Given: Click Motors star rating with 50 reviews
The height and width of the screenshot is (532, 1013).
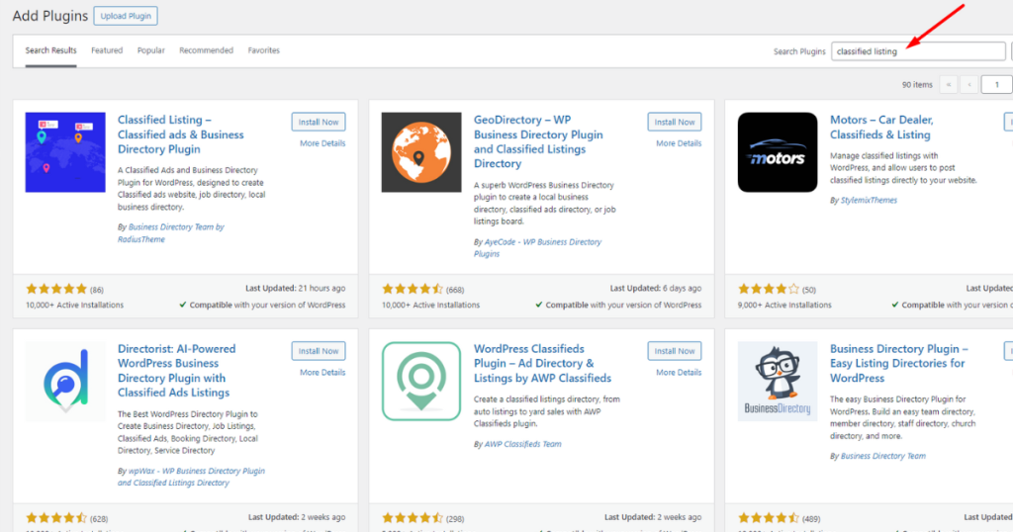Looking at the screenshot, I should (x=768, y=289).
